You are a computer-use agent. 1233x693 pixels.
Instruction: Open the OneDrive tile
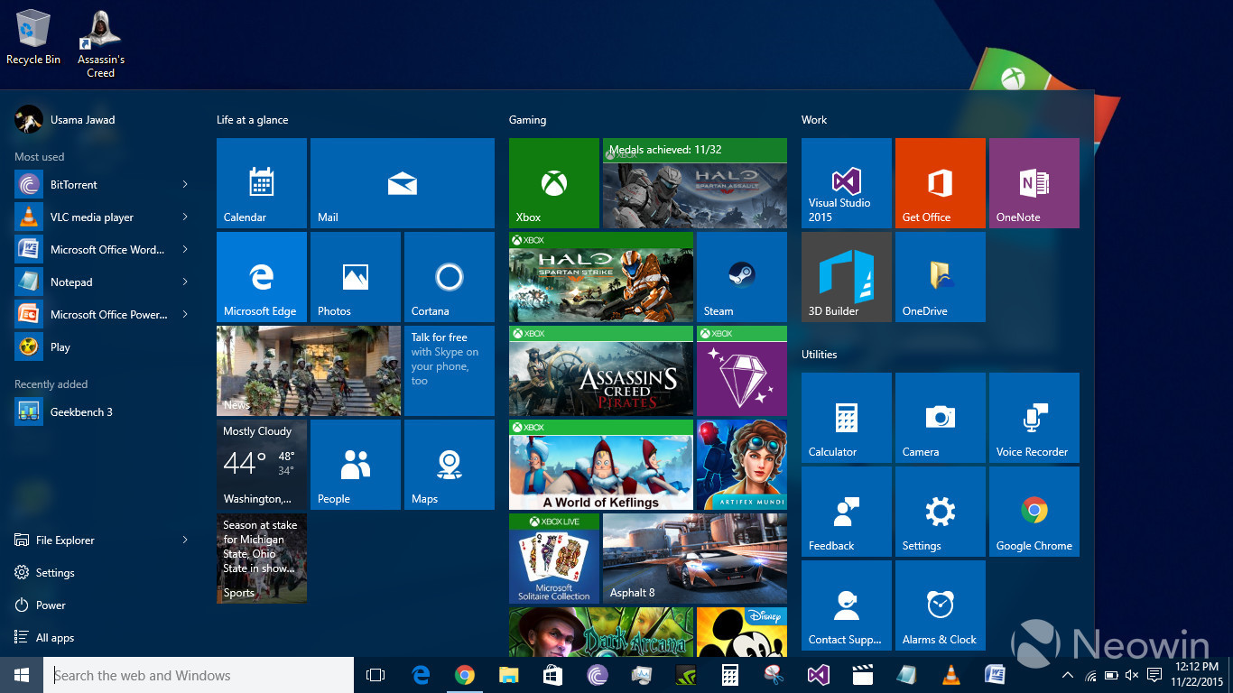coord(941,277)
